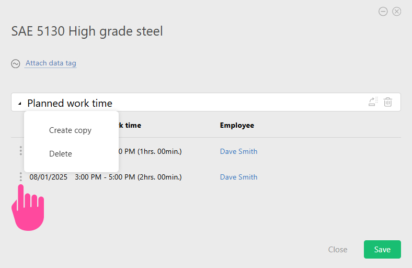This screenshot has height=268, width=412.
Task: Open Dave Smith link in the 08/01/2025 row
Action: (238, 177)
